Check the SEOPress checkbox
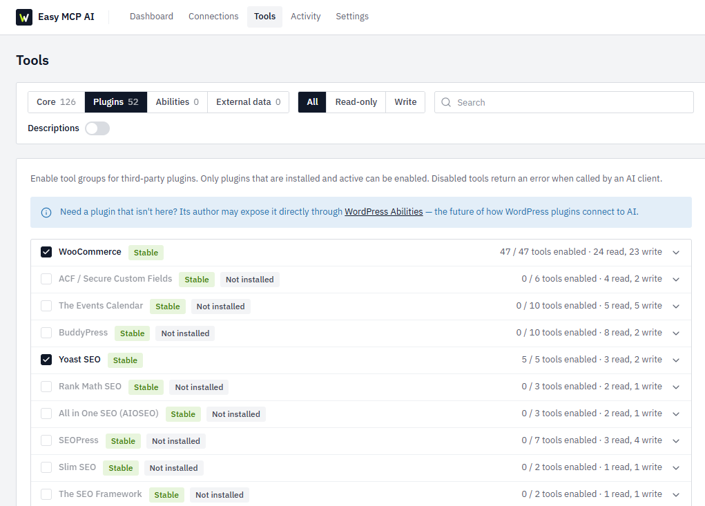The width and height of the screenshot is (705, 506). (x=46, y=441)
